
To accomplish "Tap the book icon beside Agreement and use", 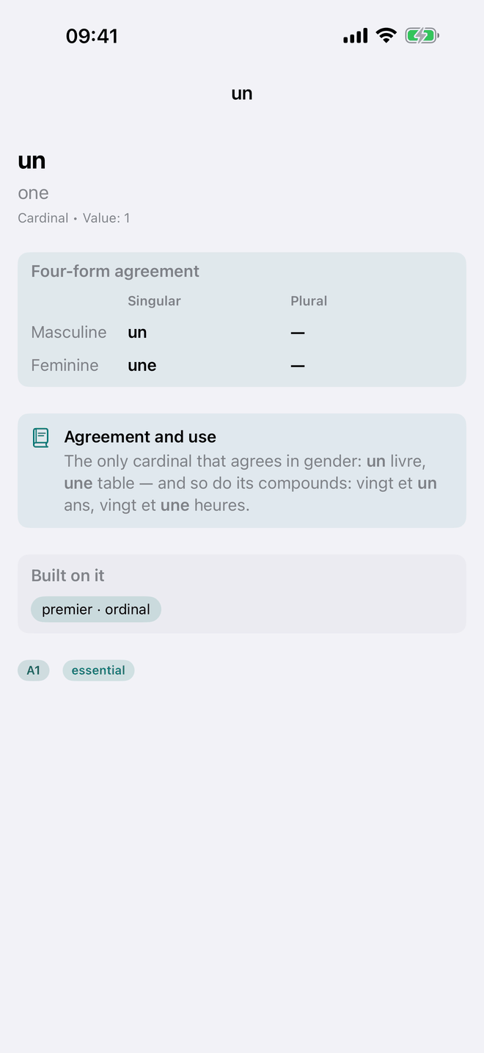I will [x=41, y=438].
